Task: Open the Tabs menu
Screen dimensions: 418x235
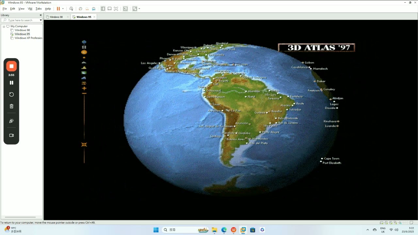Action: [x=39, y=9]
